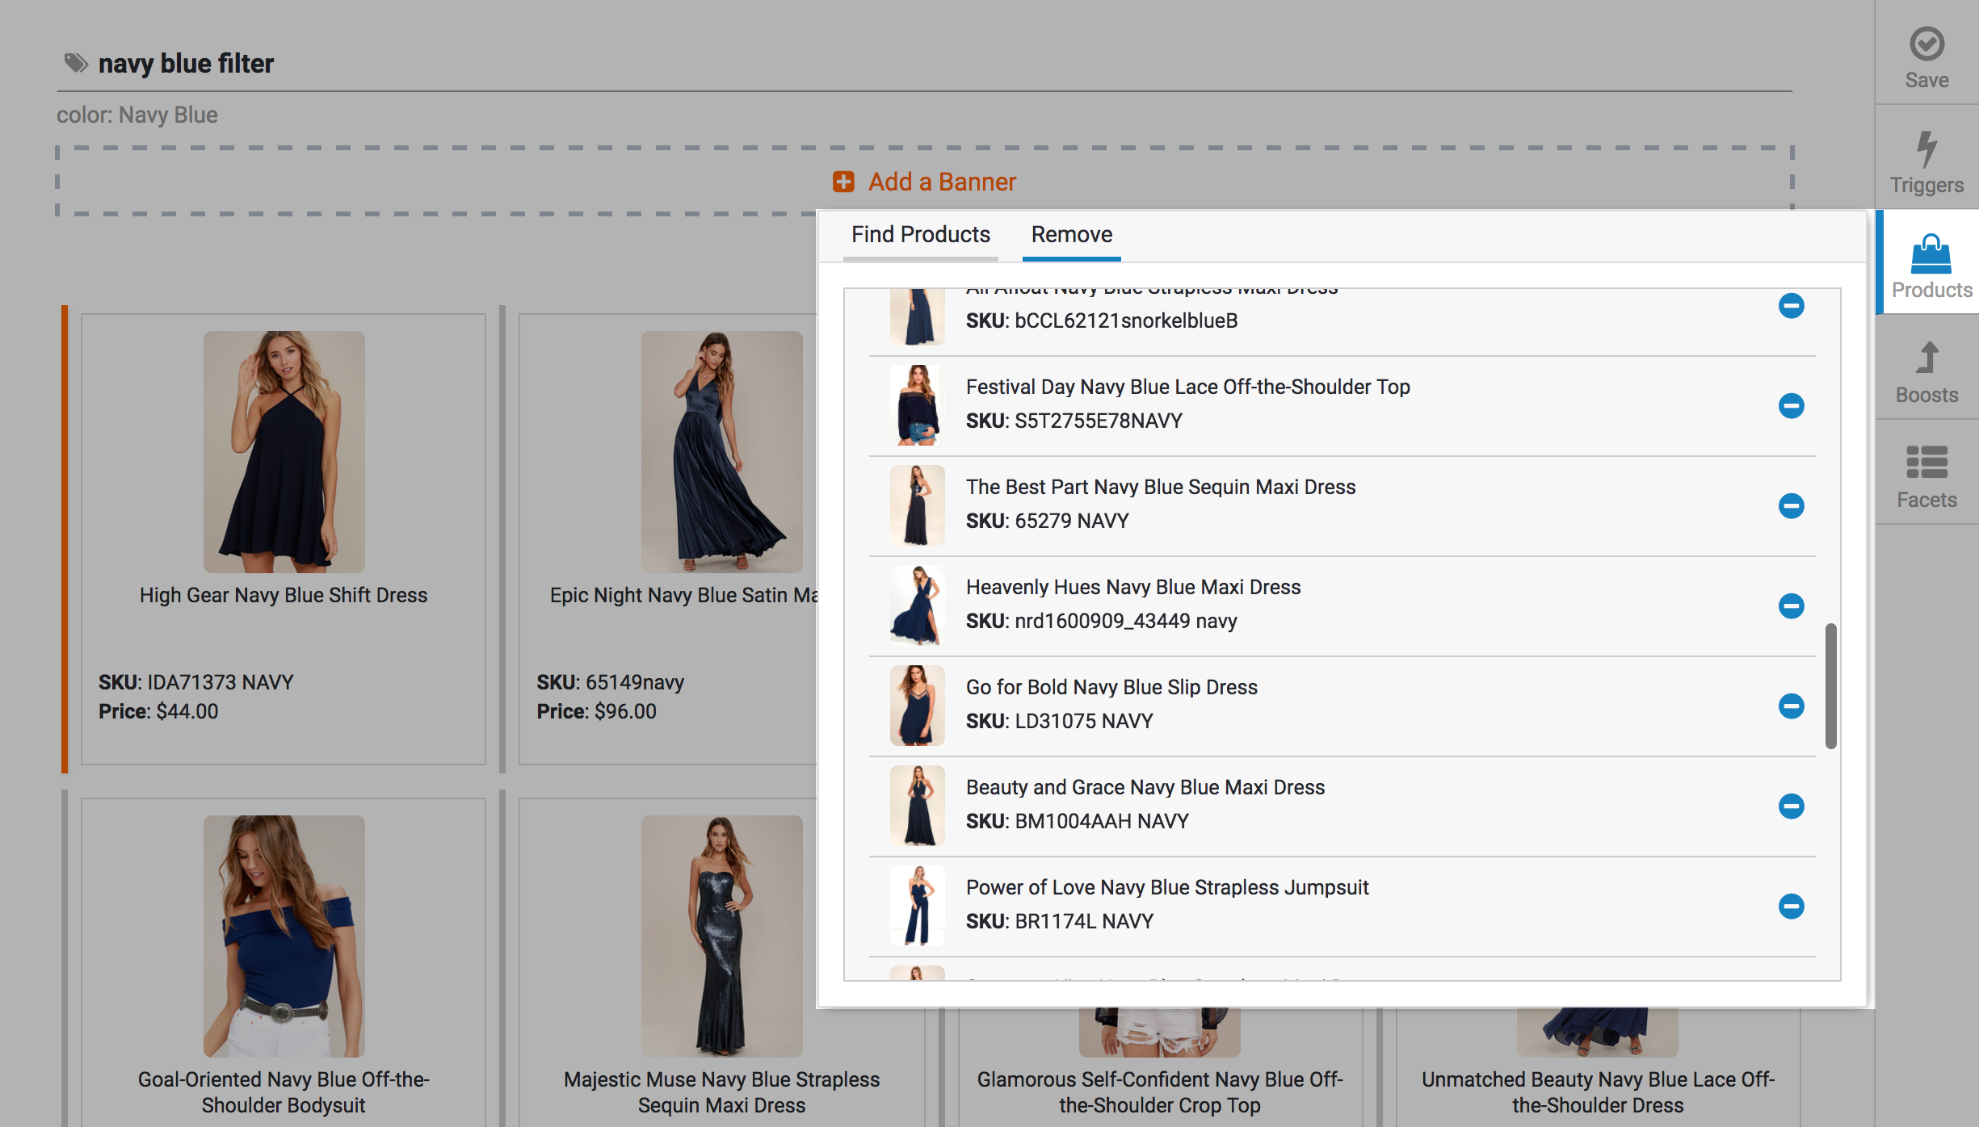Click the color: Navy Blue filter label
This screenshot has height=1127, width=1979.
coord(137,115)
